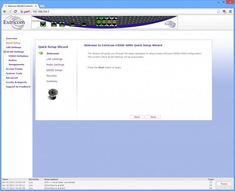Click the second green LAN port on the switch
235x191 pixels.
[62, 24]
